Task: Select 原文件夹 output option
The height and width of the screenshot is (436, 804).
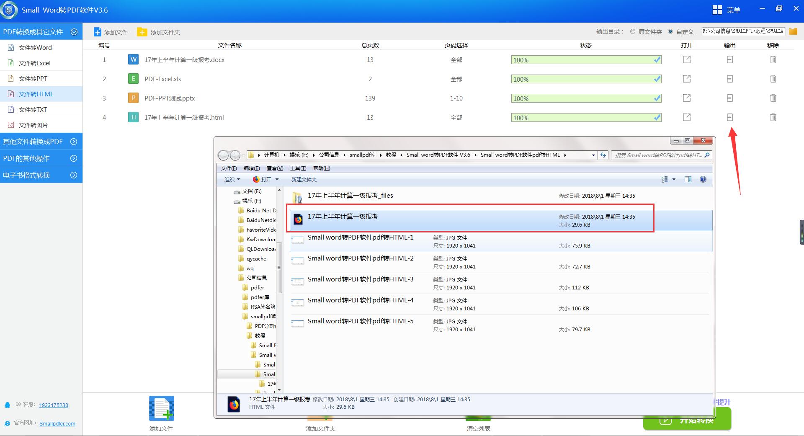Action: coord(633,31)
